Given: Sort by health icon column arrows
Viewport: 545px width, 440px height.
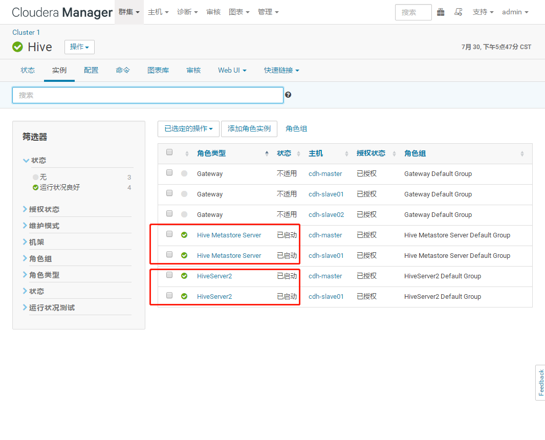Looking at the screenshot, I should (187, 153).
